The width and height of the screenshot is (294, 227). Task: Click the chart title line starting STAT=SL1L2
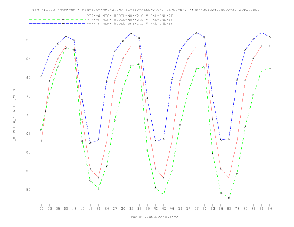(146, 10)
